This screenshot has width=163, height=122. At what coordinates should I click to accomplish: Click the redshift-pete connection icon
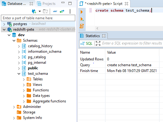point(9,29)
